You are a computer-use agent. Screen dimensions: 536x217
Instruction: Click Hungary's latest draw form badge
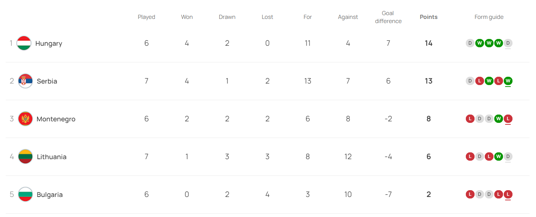(508, 43)
